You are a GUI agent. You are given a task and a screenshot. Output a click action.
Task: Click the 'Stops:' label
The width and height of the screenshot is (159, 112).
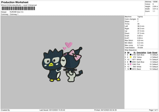tap(127, 21)
